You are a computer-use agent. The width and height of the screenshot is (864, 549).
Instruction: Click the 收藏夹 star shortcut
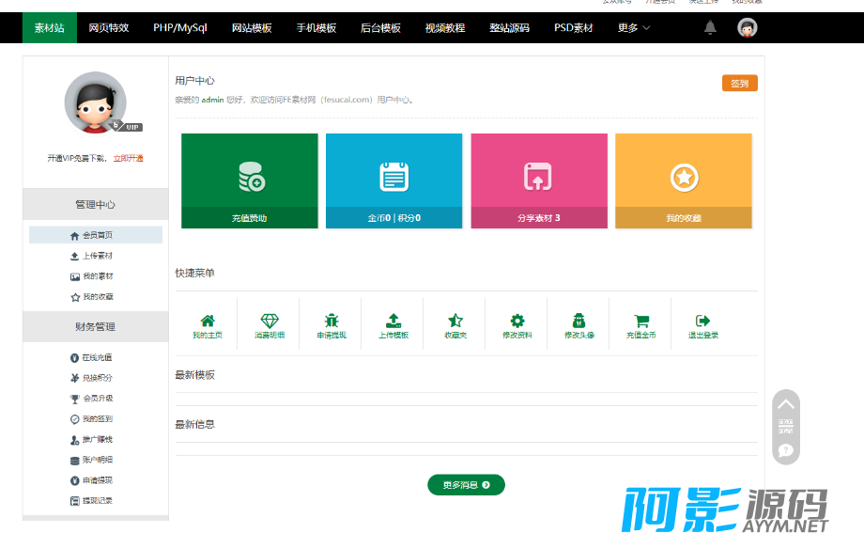(455, 325)
